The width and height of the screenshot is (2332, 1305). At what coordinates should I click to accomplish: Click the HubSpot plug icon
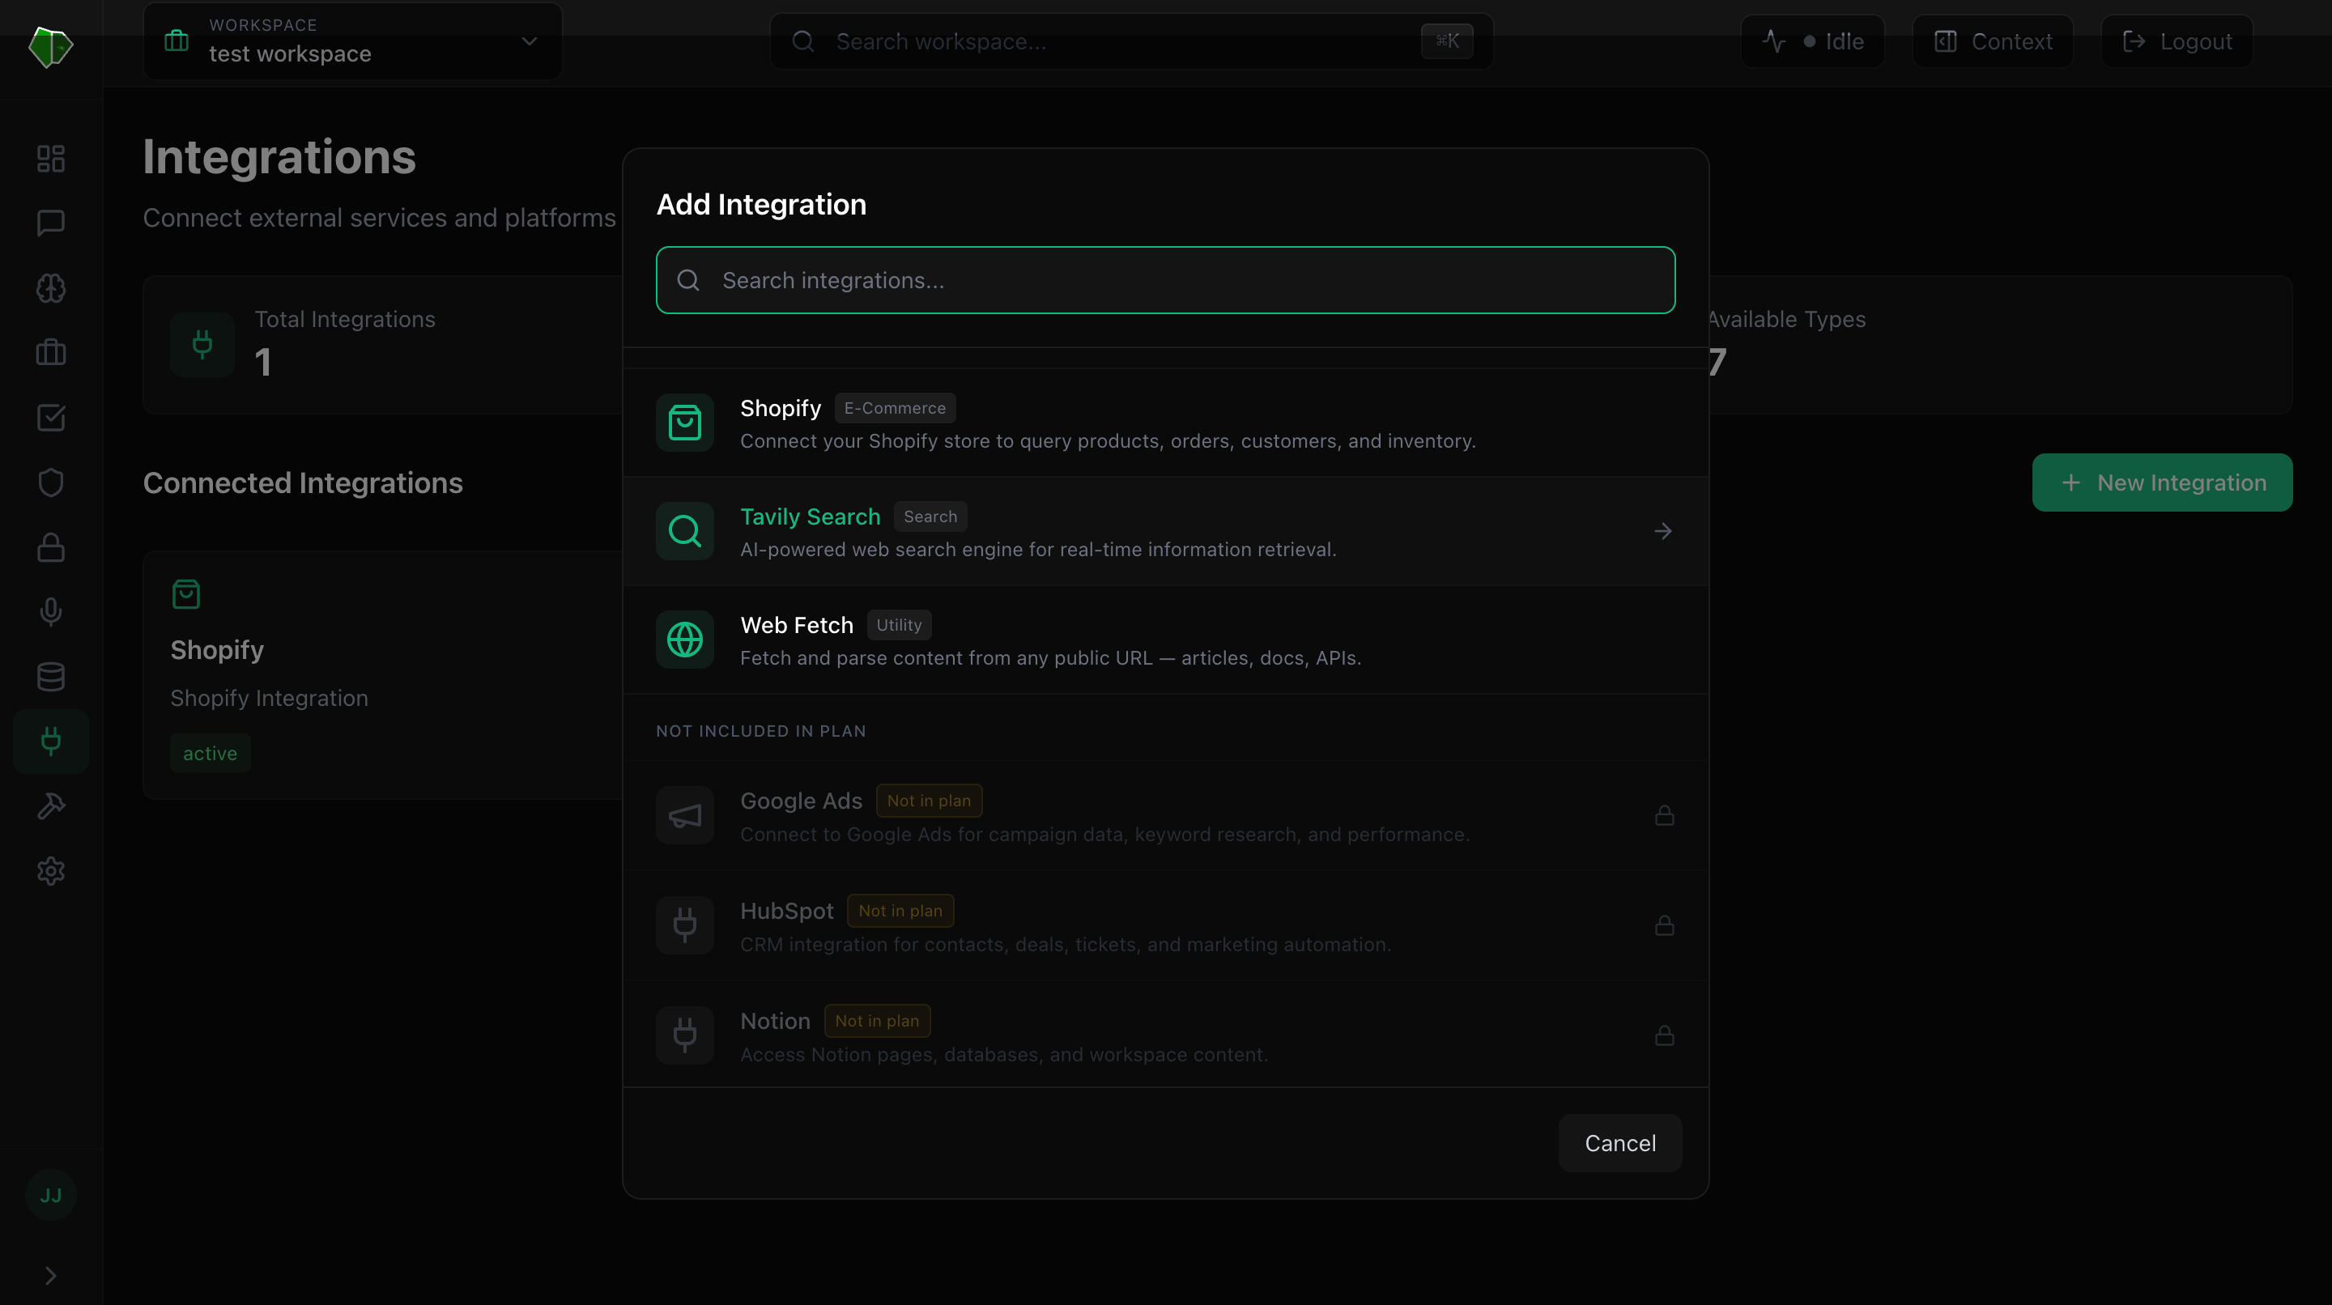coord(684,926)
